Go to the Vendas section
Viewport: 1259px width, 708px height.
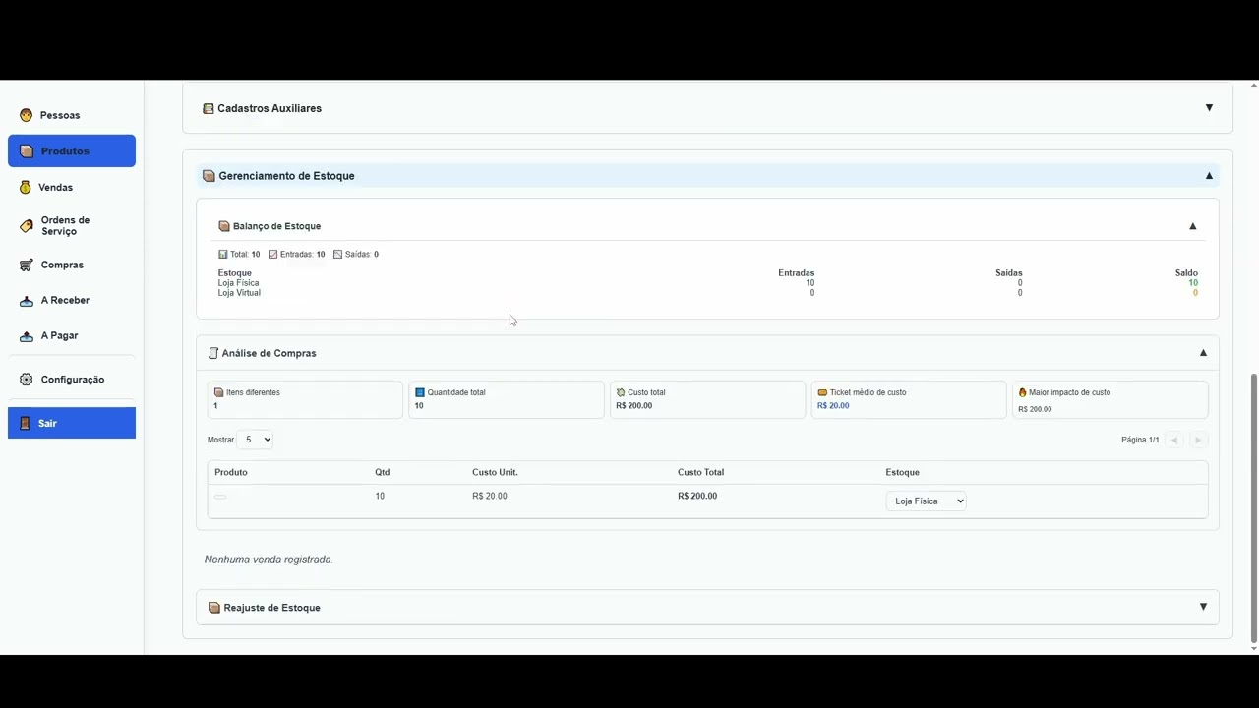(x=72, y=187)
